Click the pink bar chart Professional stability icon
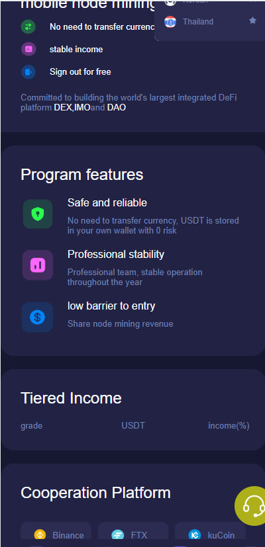Screen dimensions: 265x547 (38, 265)
